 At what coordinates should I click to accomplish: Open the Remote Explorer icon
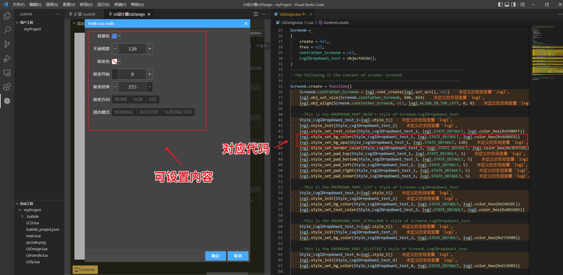click(x=7, y=73)
